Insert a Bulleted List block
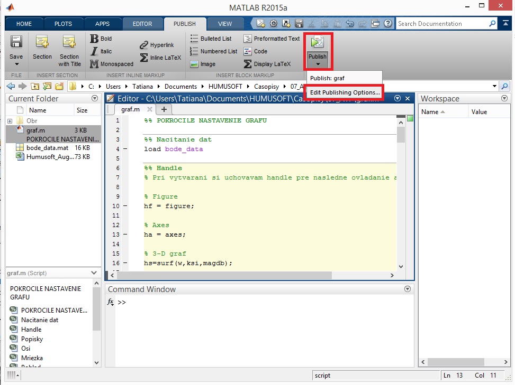The image size is (515, 385). [211, 39]
